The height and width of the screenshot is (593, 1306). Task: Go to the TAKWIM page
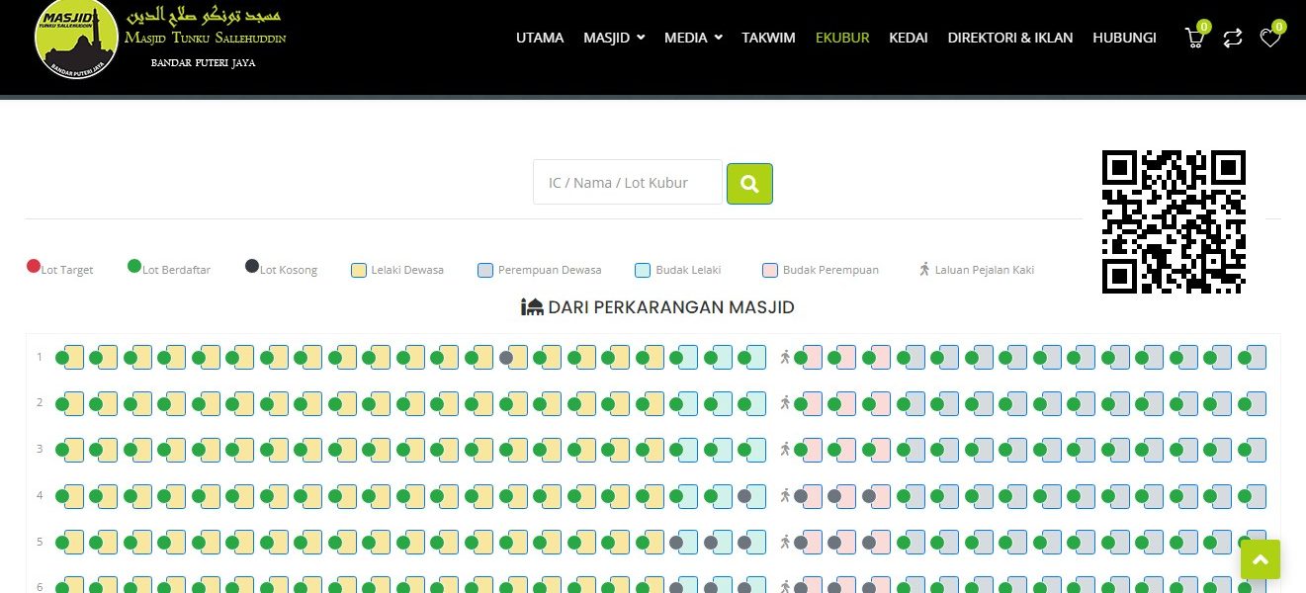click(x=768, y=38)
